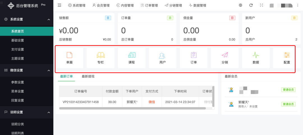
Task: Open the 用户 user shortcut icon
Action: coord(162,55)
